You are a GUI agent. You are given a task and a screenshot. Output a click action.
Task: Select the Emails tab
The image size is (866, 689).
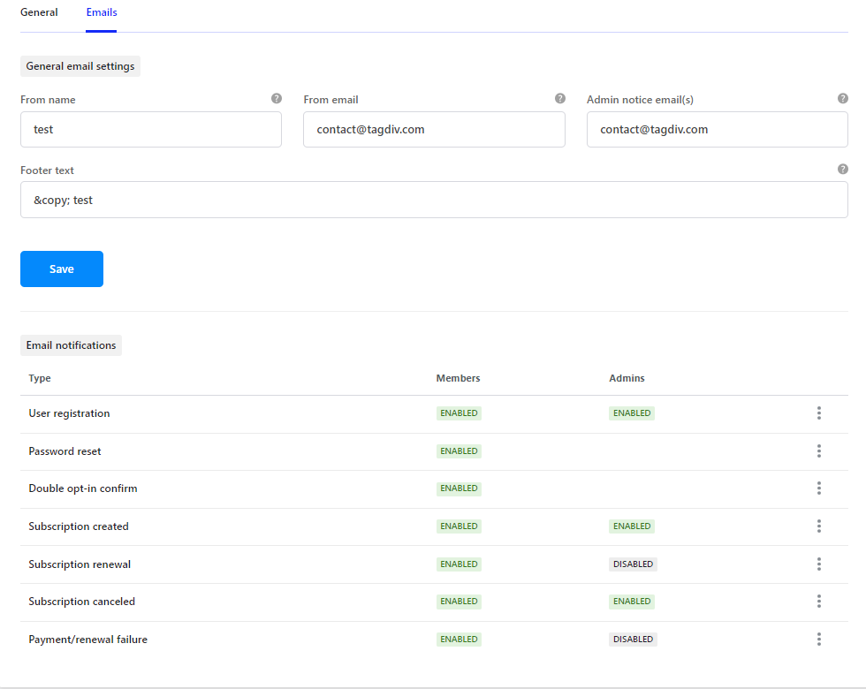102,12
